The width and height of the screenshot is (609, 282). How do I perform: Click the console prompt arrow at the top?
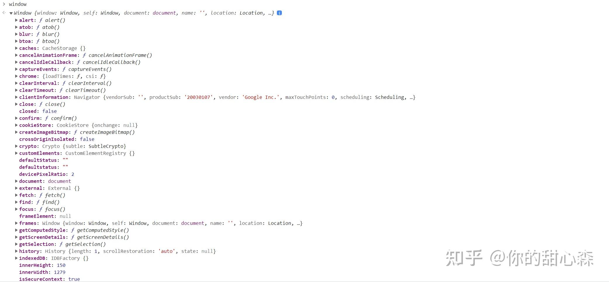click(4, 4)
